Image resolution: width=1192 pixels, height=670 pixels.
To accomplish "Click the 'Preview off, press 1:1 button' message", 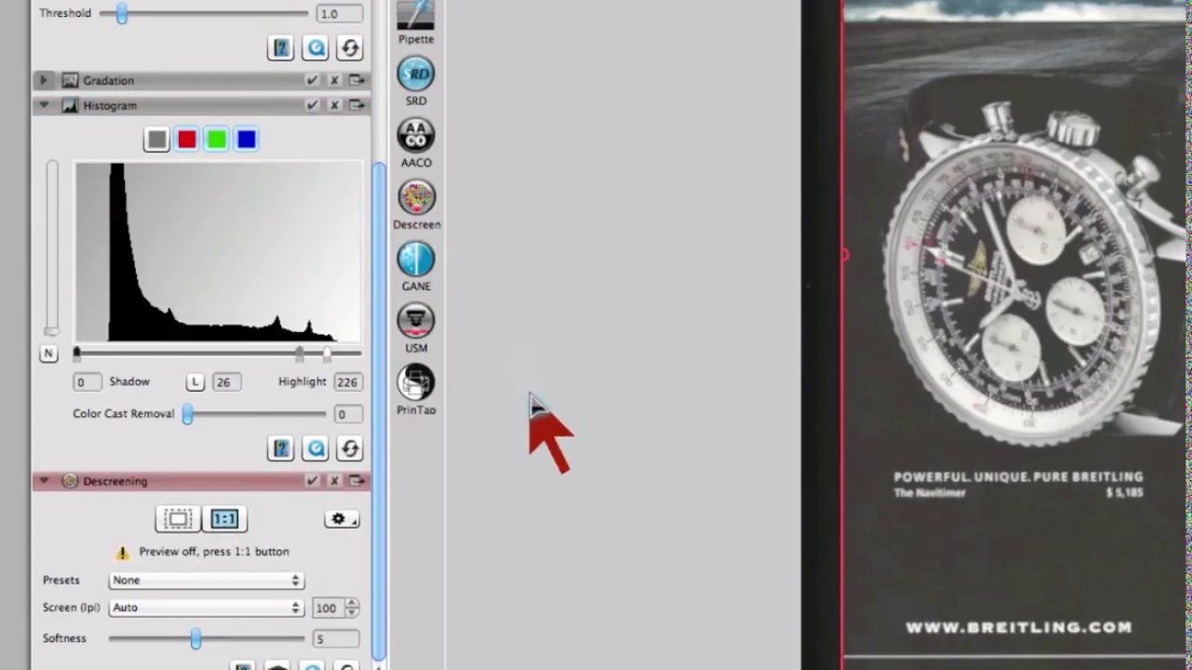I will pyautogui.click(x=214, y=552).
